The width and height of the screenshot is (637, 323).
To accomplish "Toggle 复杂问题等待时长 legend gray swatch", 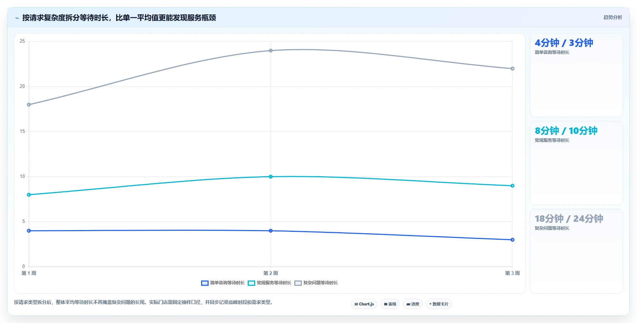I will (x=298, y=283).
